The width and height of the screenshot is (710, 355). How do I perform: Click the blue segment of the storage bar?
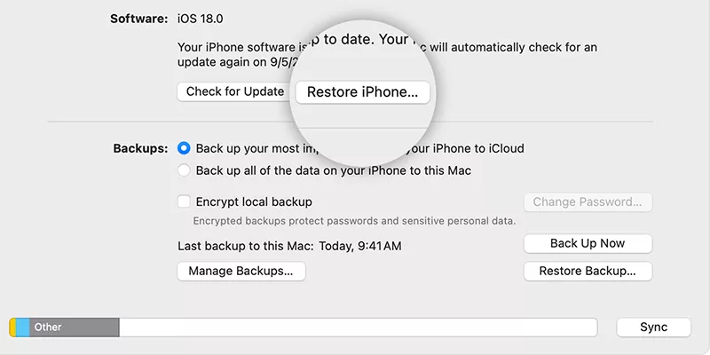(22, 327)
